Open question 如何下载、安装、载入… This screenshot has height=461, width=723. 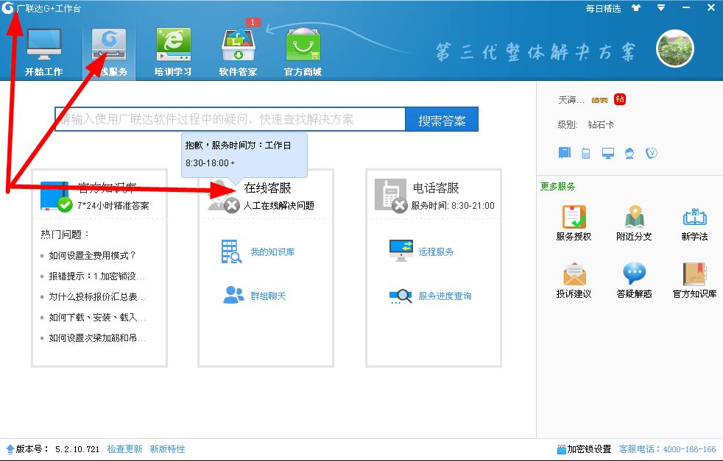pos(97,318)
